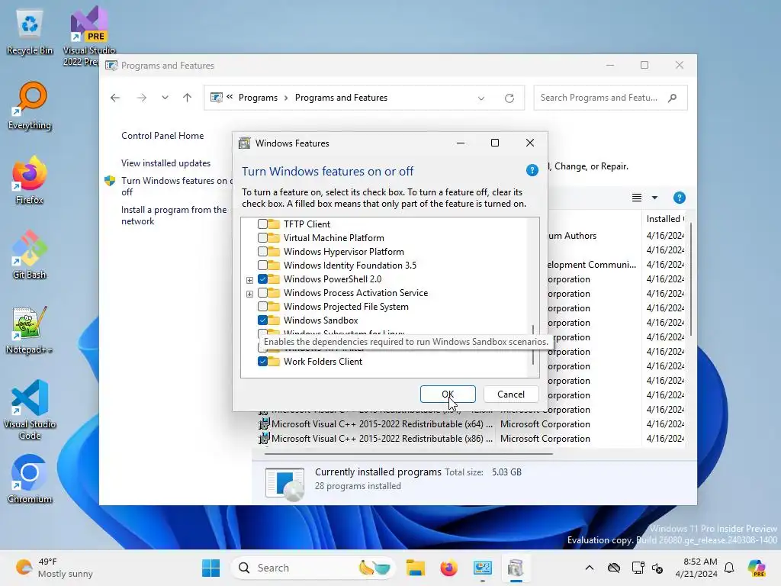The width and height of the screenshot is (781, 586).
Task: Click the programs list vertical scrollbar
Action: click(x=690, y=279)
